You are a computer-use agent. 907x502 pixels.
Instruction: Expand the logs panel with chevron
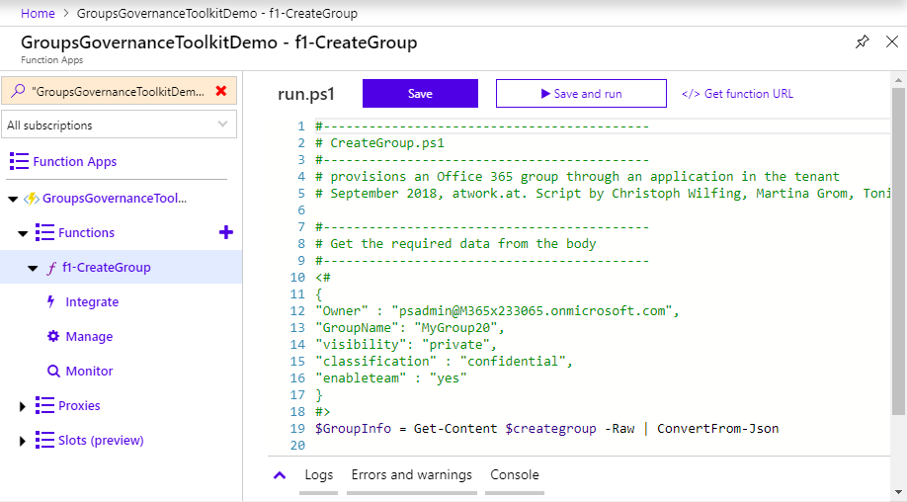pos(280,475)
